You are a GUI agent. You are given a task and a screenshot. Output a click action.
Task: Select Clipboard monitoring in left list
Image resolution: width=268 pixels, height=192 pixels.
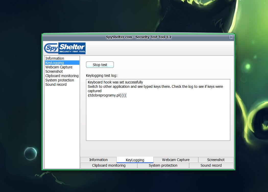(62, 76)
